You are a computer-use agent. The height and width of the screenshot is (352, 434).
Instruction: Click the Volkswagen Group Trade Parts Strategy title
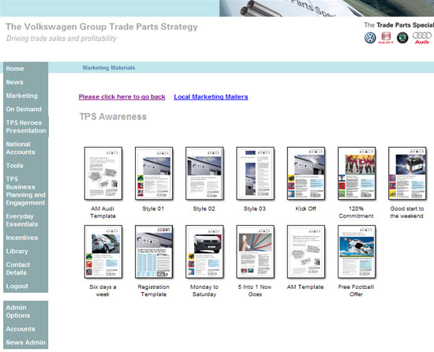(x=102, y=27)
